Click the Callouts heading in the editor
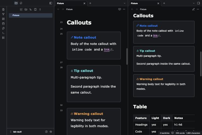202x135 pixels. pyautogui.click(x=79, y=23)
